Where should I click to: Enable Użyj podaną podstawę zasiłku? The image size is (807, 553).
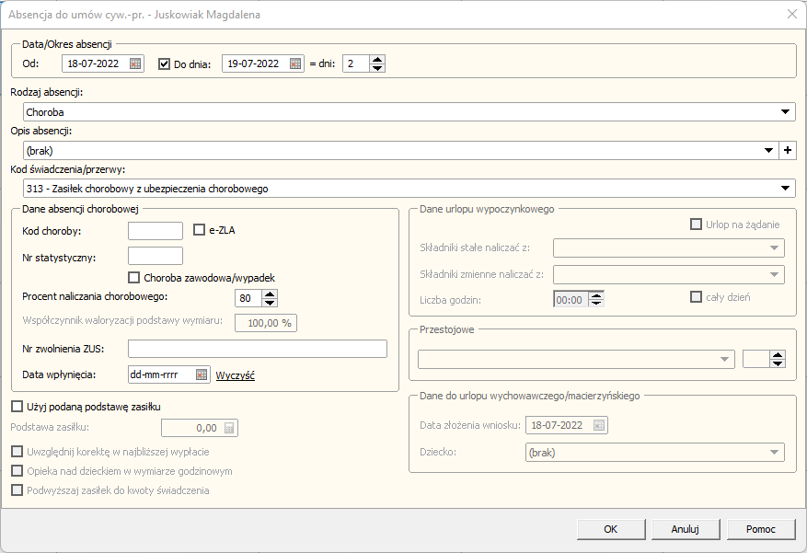17,406
